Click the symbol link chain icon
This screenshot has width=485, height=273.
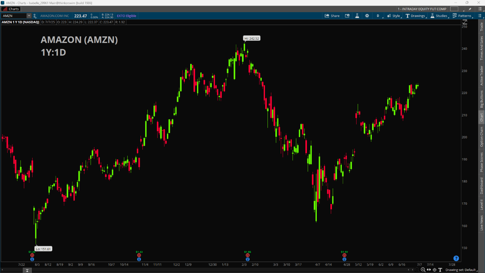coord(35,16)
